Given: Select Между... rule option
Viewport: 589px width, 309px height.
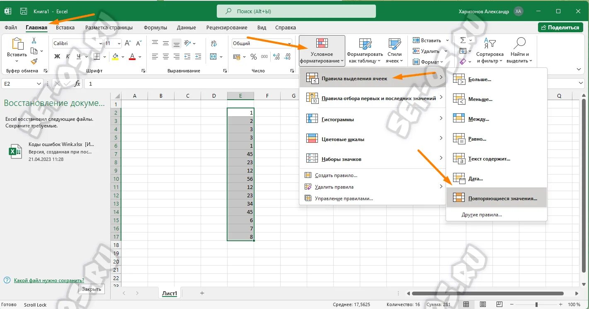Looking at the screenshot, I should tap(497, 119).
